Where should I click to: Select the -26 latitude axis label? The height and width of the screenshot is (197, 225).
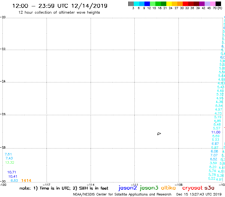[x=3, y=114]
